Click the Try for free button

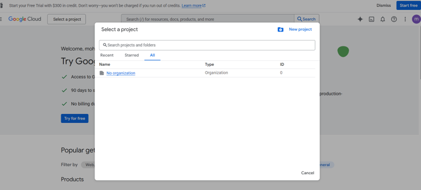[x=74, y=118]
